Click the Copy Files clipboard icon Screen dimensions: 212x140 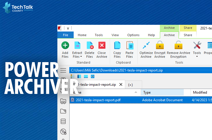click(117, 45)
